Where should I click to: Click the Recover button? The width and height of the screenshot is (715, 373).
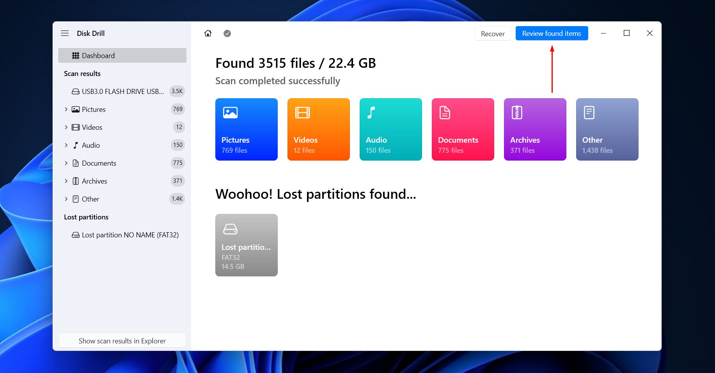(x=492, y=33)
